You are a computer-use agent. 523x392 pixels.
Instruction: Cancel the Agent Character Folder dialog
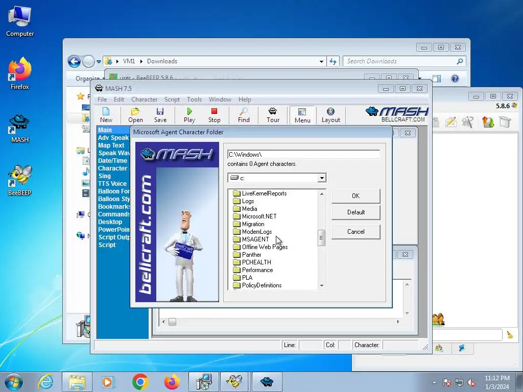(x=355, y=232)
